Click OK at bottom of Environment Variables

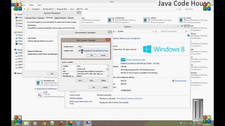pyautogui.click(x=94, y=87)
